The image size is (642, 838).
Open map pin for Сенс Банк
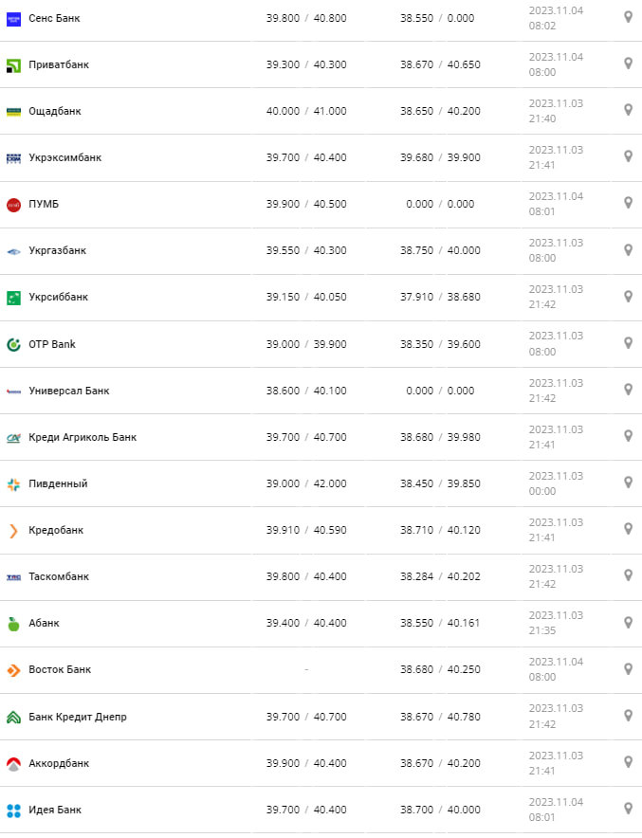628,17
